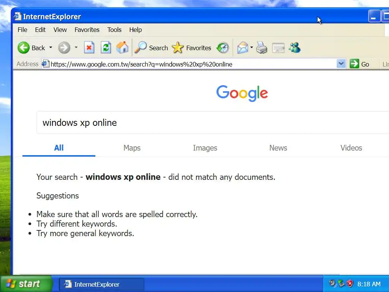Click the Stop loading icon
389x292 pixels.
(89, 48)
